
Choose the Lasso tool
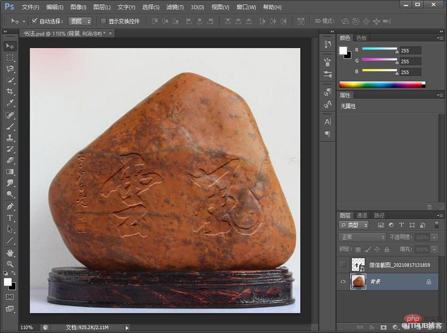point(10,69)
